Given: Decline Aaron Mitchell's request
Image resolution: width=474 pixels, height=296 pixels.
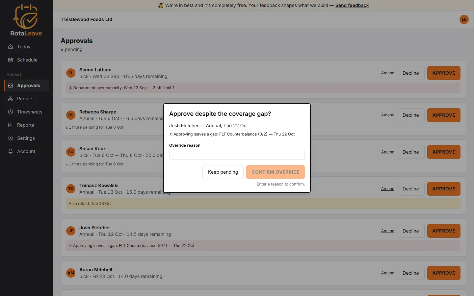Looking at the screenshot, I should pos(411,273).
